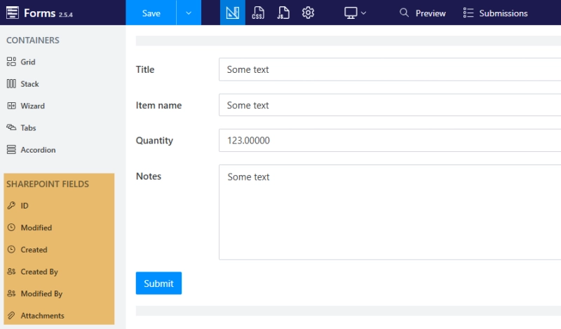Click the Save button
The image size is (561, 329).
click(151, 13)
